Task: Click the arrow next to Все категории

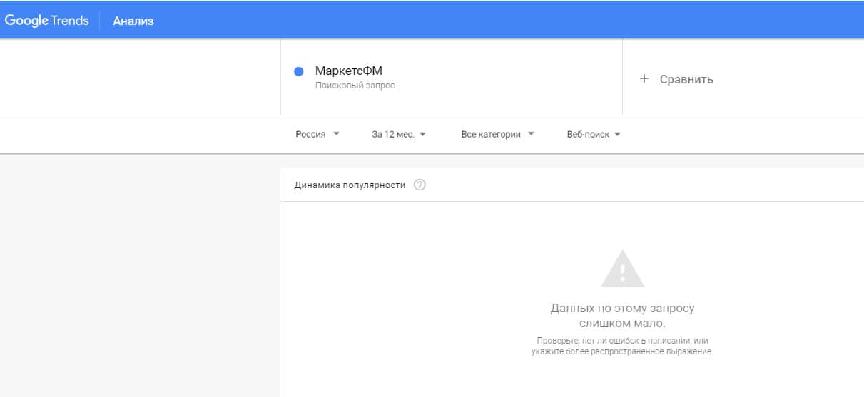Action: coord(531,133)
